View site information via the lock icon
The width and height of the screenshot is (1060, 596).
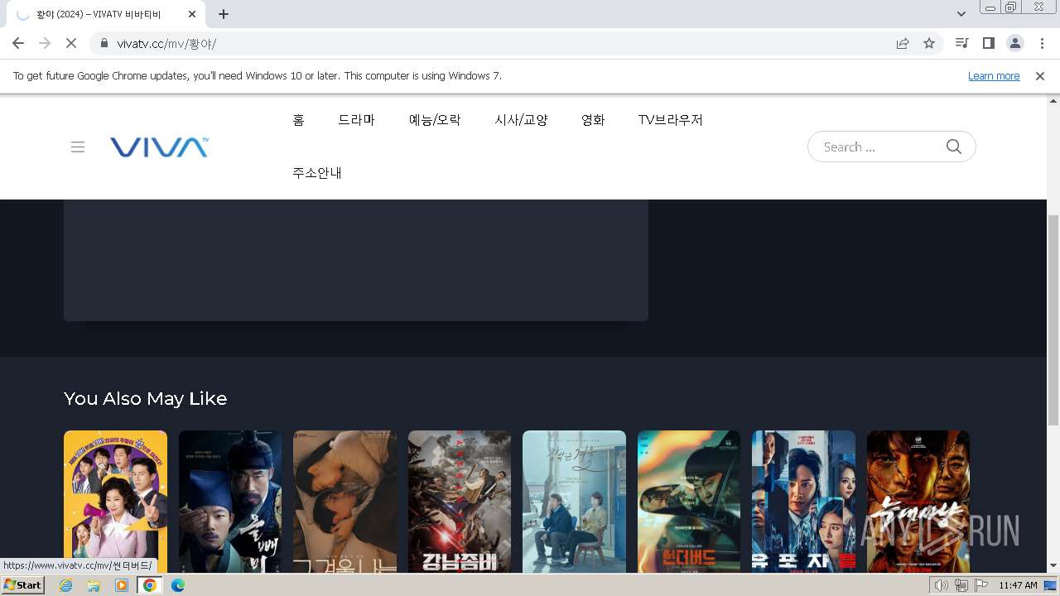coord(104,43)
